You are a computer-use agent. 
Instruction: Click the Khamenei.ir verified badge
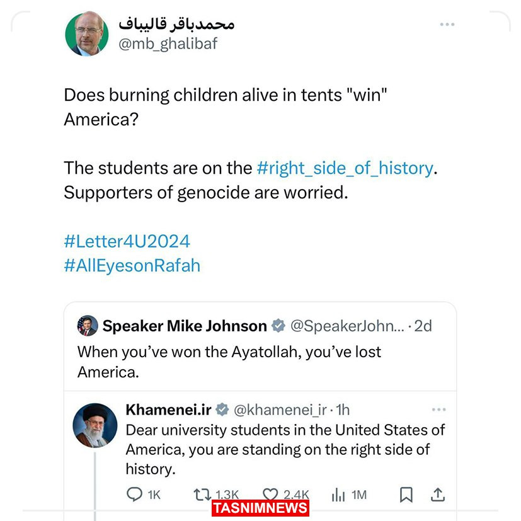(222, 410)
